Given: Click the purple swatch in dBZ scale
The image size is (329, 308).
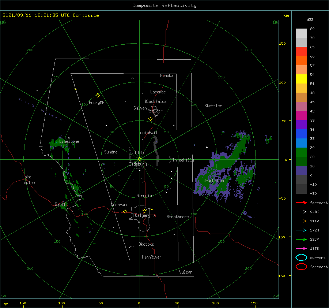Looking at the screenshot, I should point(301,125).
